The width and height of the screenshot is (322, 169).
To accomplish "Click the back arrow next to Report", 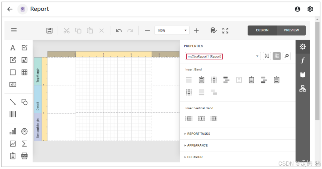I will (x=10, y=9).
